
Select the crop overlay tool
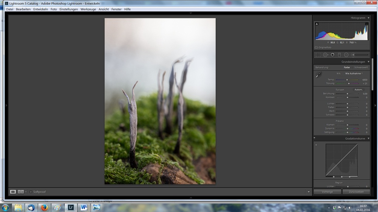click(318, 55)
